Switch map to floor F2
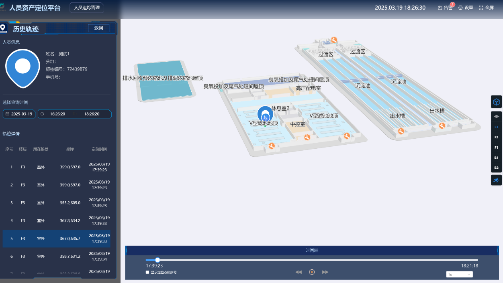Image resolution: width=503 pixels, height=283 pixels. pyautogui.click(x=497, y=137)
